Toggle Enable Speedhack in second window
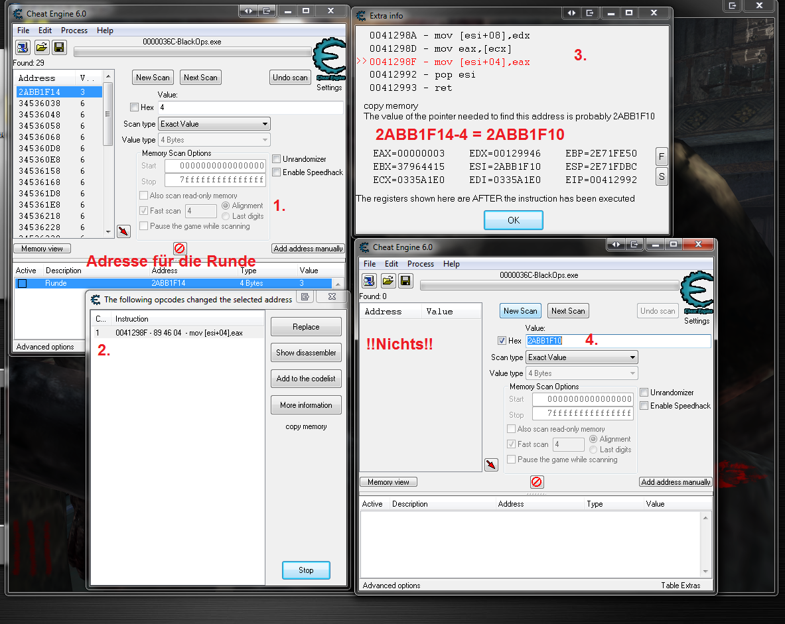The width and height of the screenshot is (785, 624). (x=644, y=406)
